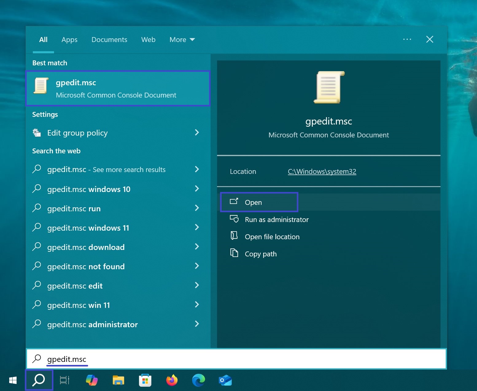This screenshot has height=391, width=477.
Task: Click the Edit group policy settings icon
Action: pos(37,132)
